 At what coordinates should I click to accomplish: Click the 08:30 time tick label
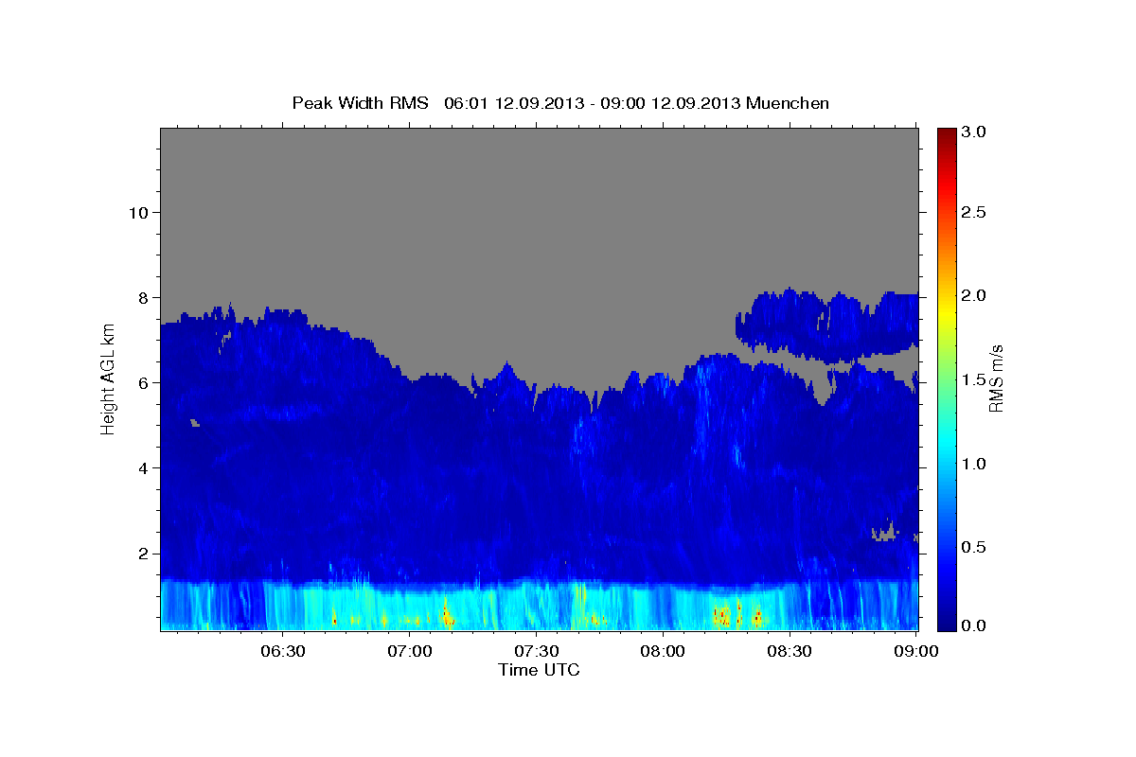coord(789,651)
